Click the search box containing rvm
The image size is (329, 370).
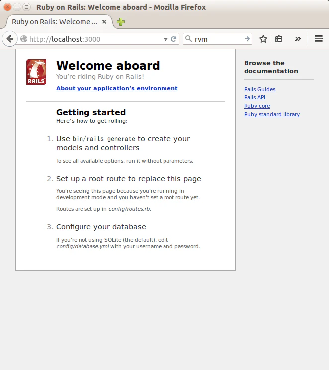[x=218, y=39]
